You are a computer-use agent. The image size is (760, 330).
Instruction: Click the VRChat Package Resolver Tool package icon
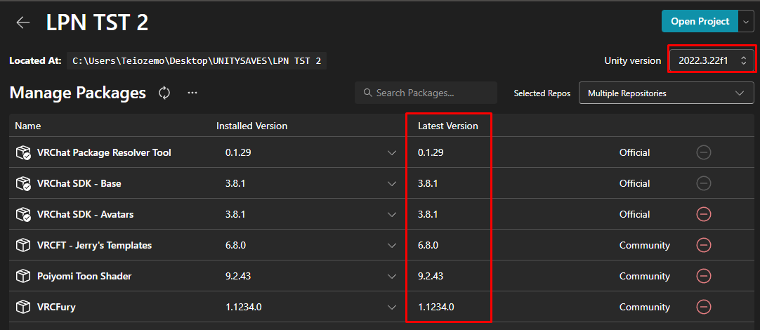23,152
